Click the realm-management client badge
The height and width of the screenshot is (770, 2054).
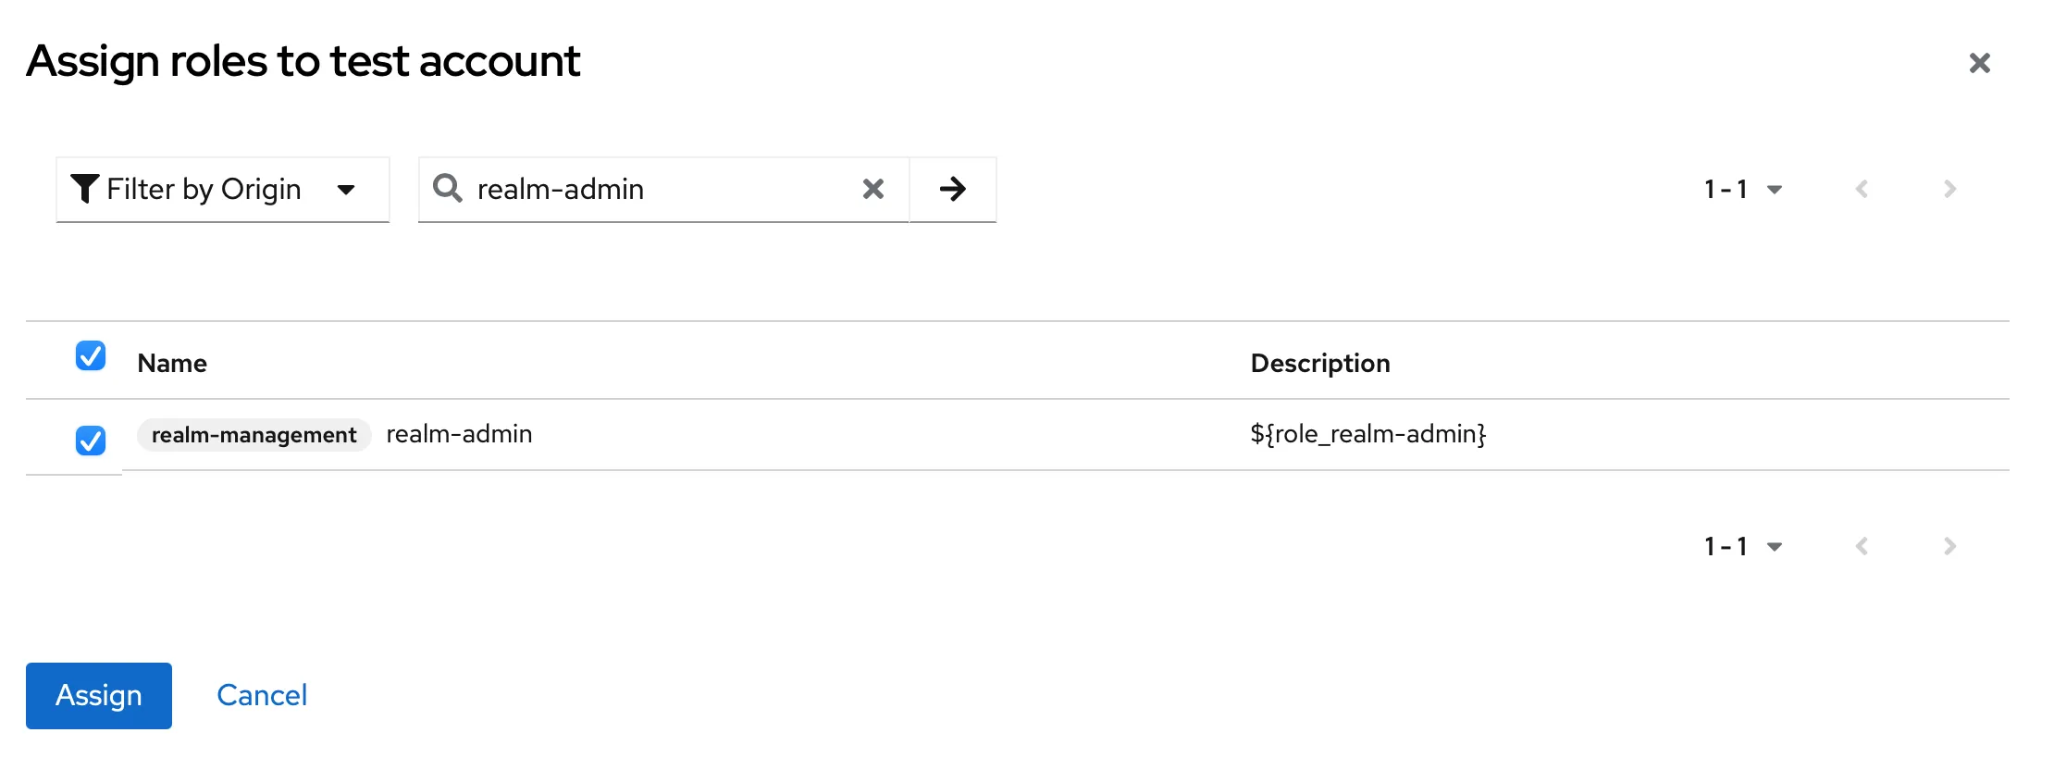(x=254, y=435)
